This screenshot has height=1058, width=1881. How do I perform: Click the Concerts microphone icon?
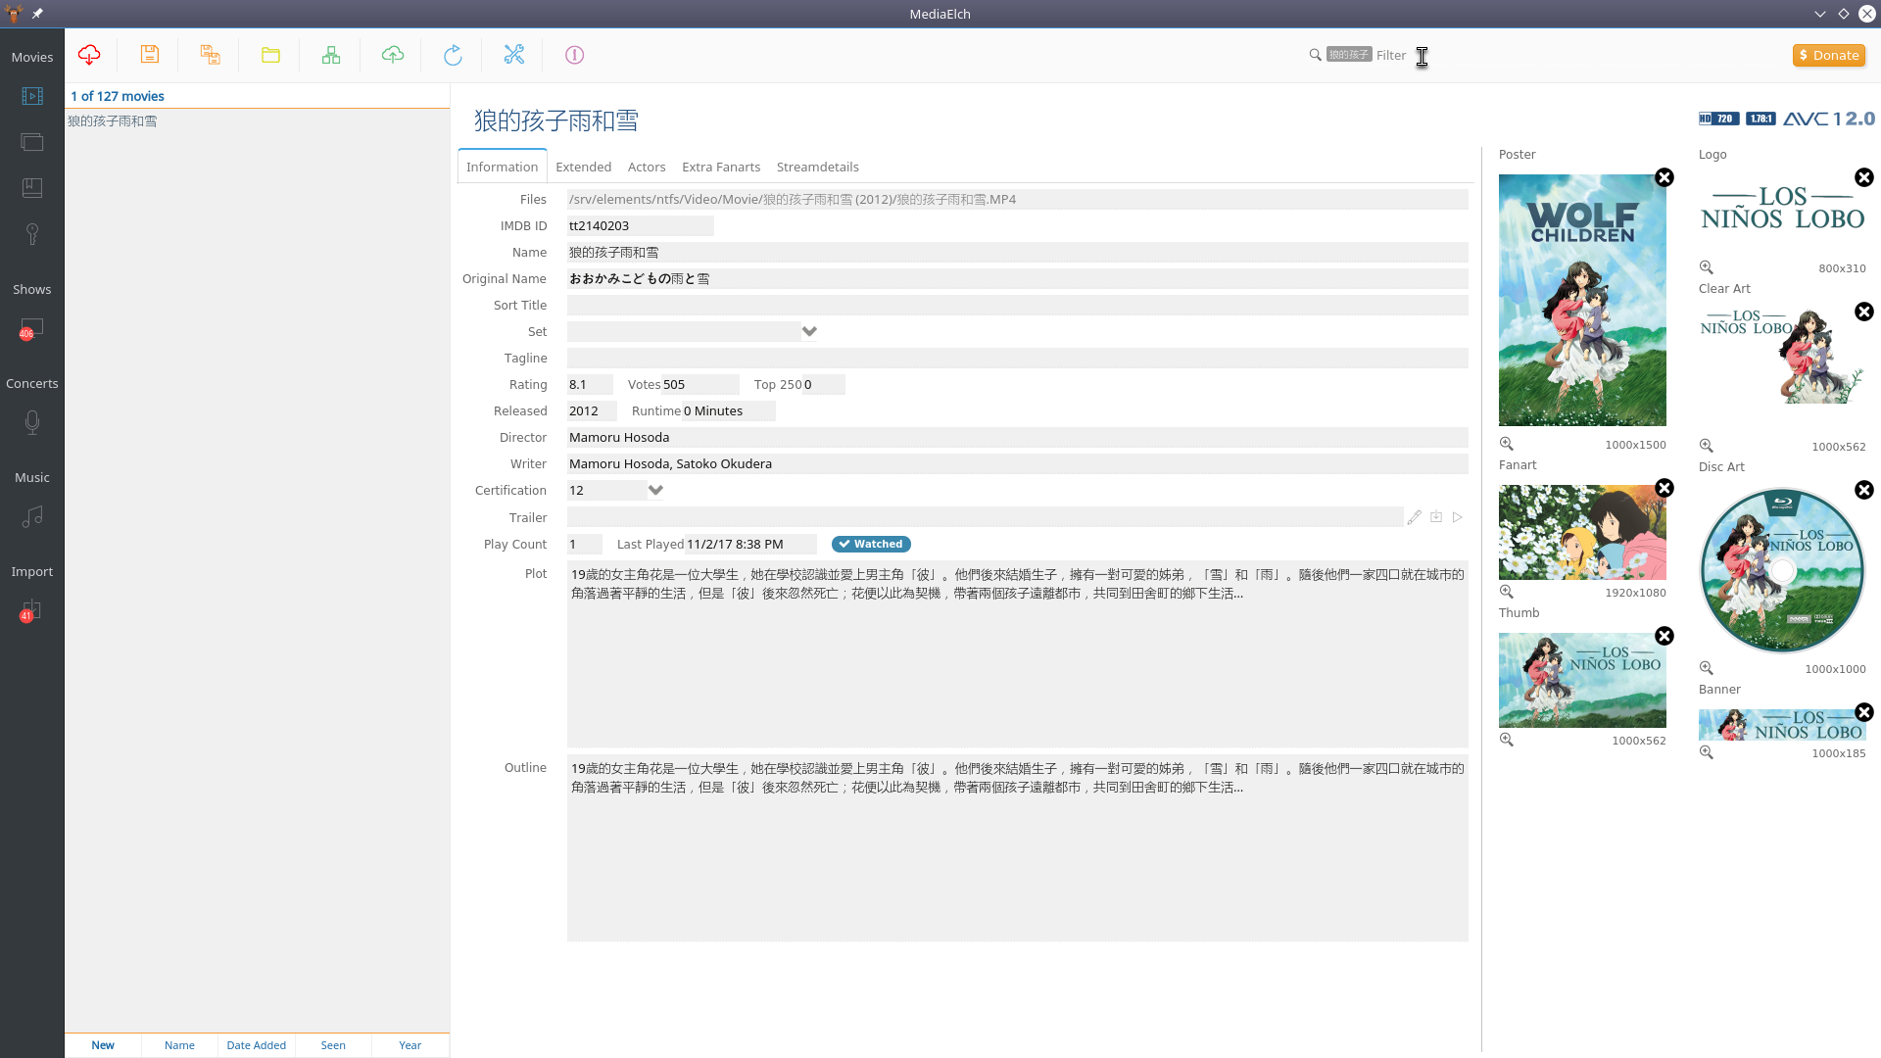point(32,422)
